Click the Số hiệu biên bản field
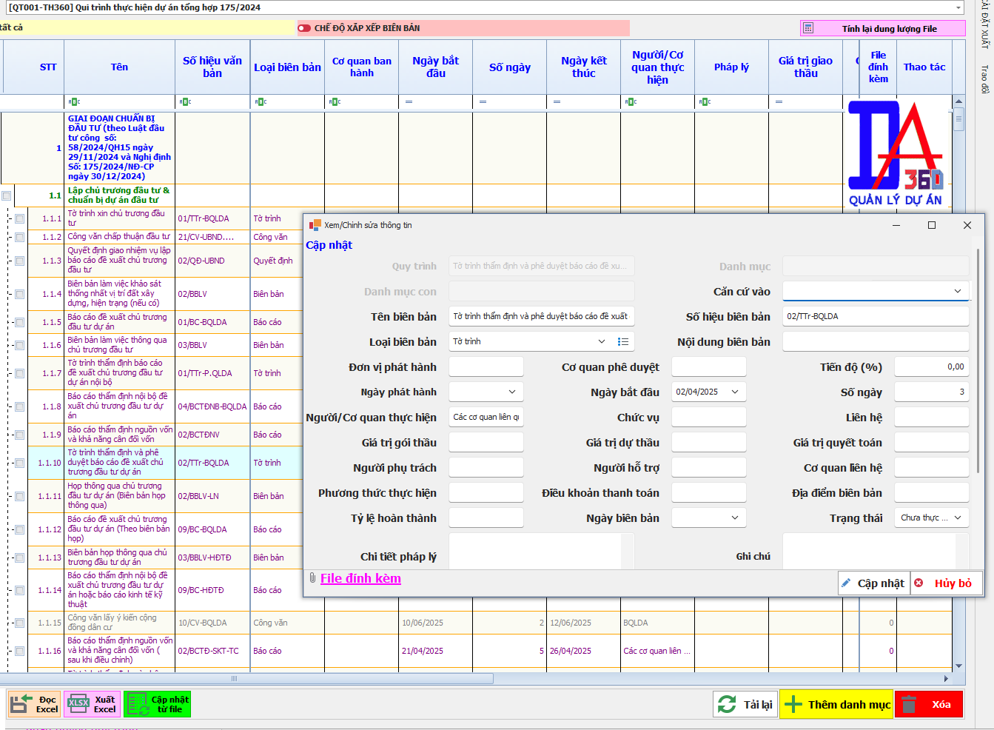Image resolution: width=994 pixels, height=730 pixels. click(875, 316)
